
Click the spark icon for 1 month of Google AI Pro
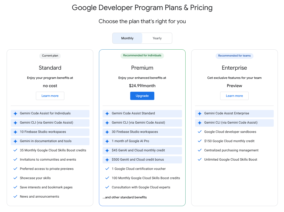[x=107, y=141]
